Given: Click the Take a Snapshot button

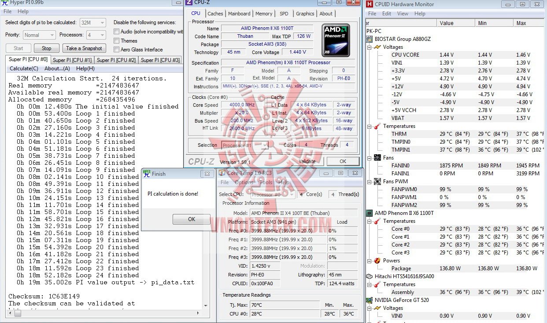Looking at the screenshot, I should click(84, 48).
